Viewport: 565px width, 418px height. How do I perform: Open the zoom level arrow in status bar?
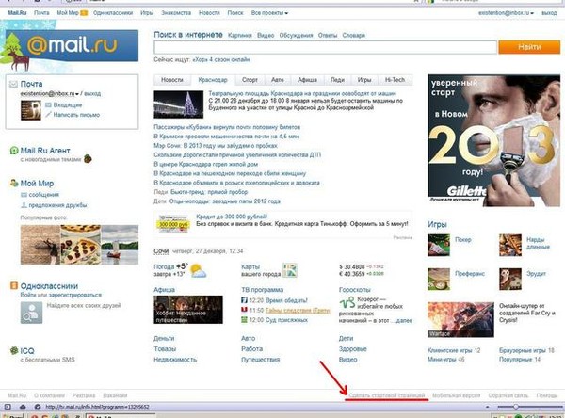pyautogui.click(x=487, y=407)
